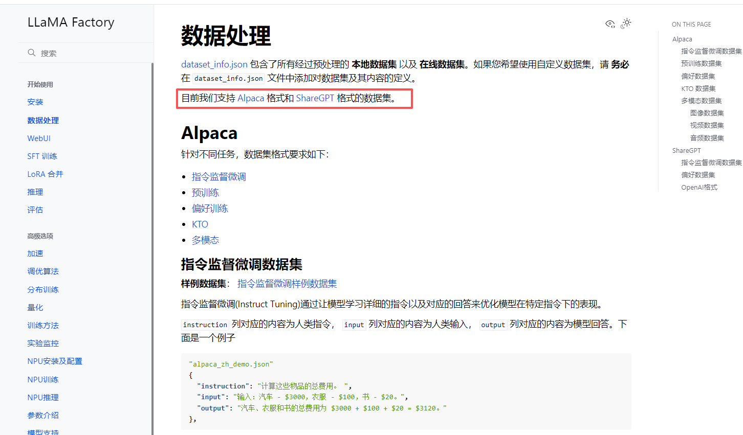Open NPU推理 sidebar link
The height and width of the screenshot is (435, 743).
[43, 397]
